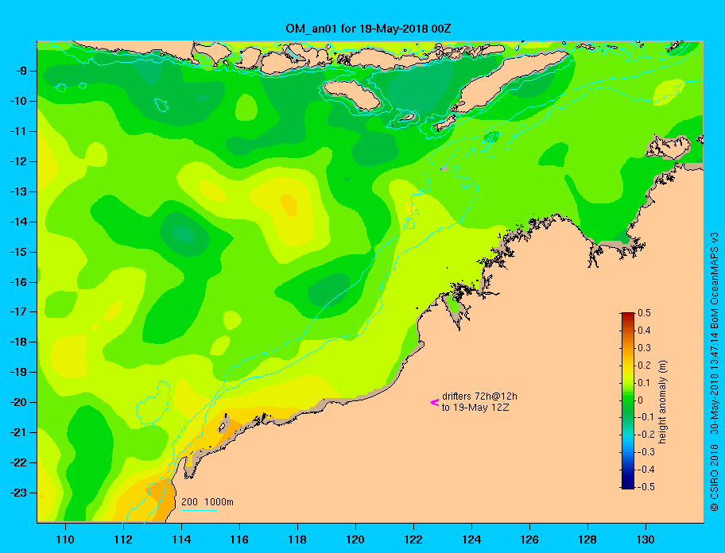Screen dimensions: 725x553
Task: Click latitude label -9
Action: pyautogui.click(x=21, y=72)
